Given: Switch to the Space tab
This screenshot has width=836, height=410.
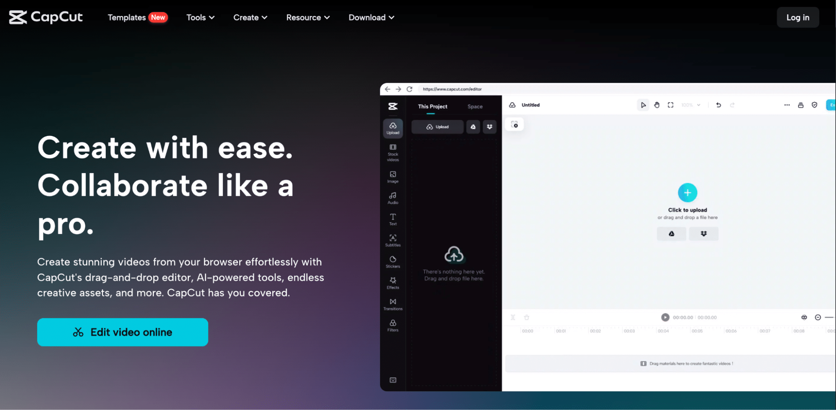Looking at the screenshot, I should click(x=475, y=107).
